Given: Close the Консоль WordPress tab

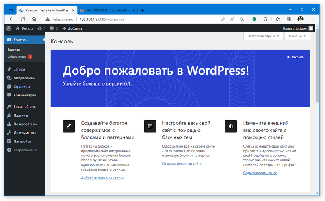Looking at the screenshot, I should pos(73,11).
